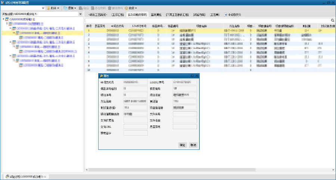336x180 pixels.
Task: Click the 比较 compare toolbar icon
Action: coord(127,8)
